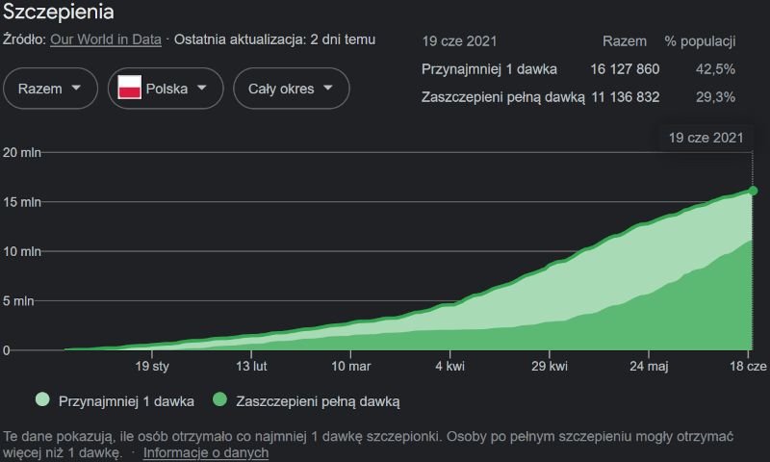The image size is (770, 462).
Task: Click the Polish flag icon
Action: point(130,89)
